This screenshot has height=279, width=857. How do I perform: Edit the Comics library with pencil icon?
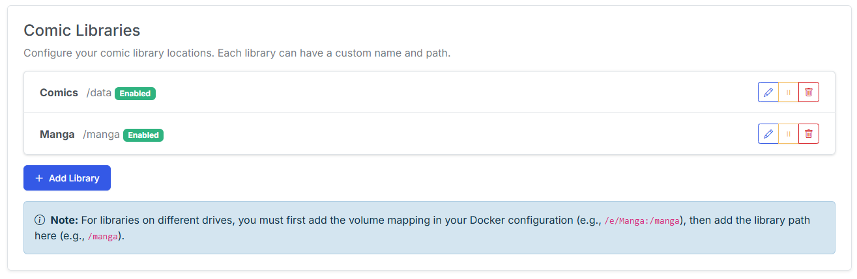[768, 92]
